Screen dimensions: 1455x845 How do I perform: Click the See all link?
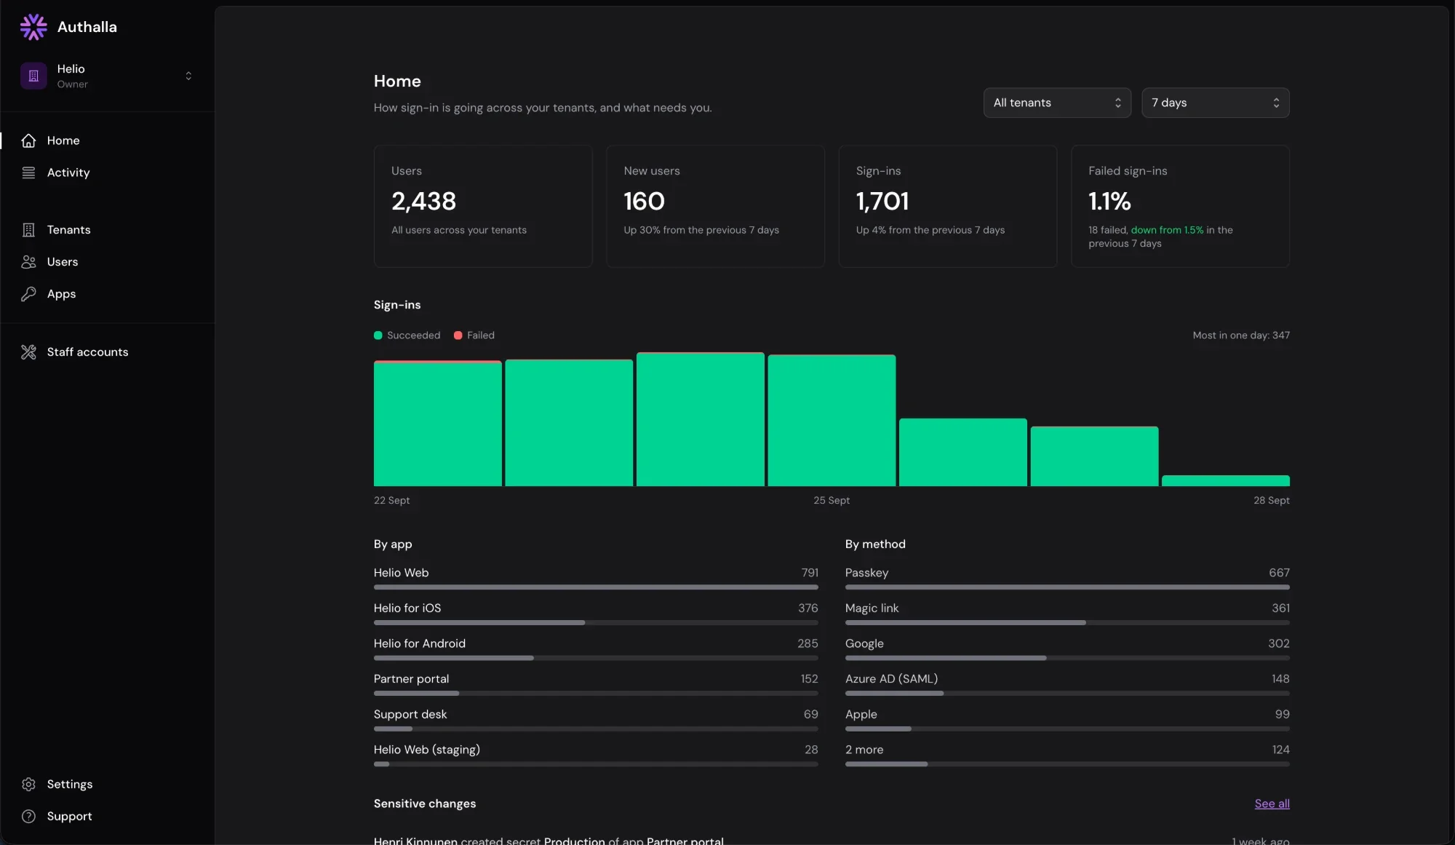tap(1272, 804)
